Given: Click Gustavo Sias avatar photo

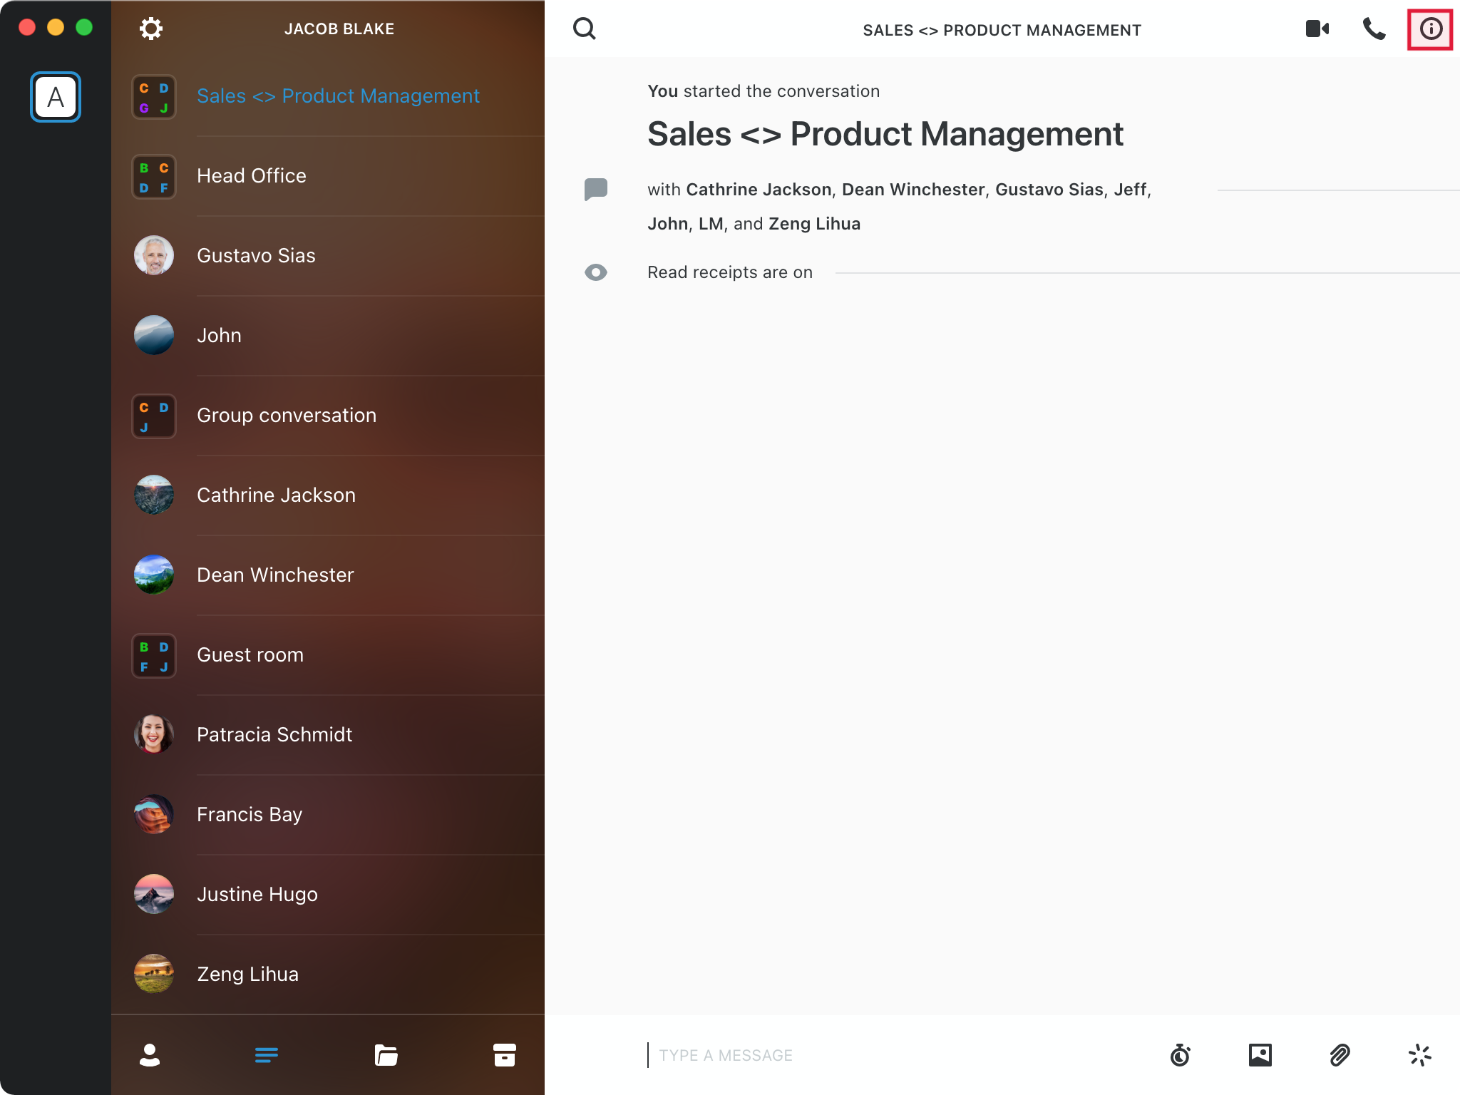Looking at the screenshot, I should click(154, 255).
